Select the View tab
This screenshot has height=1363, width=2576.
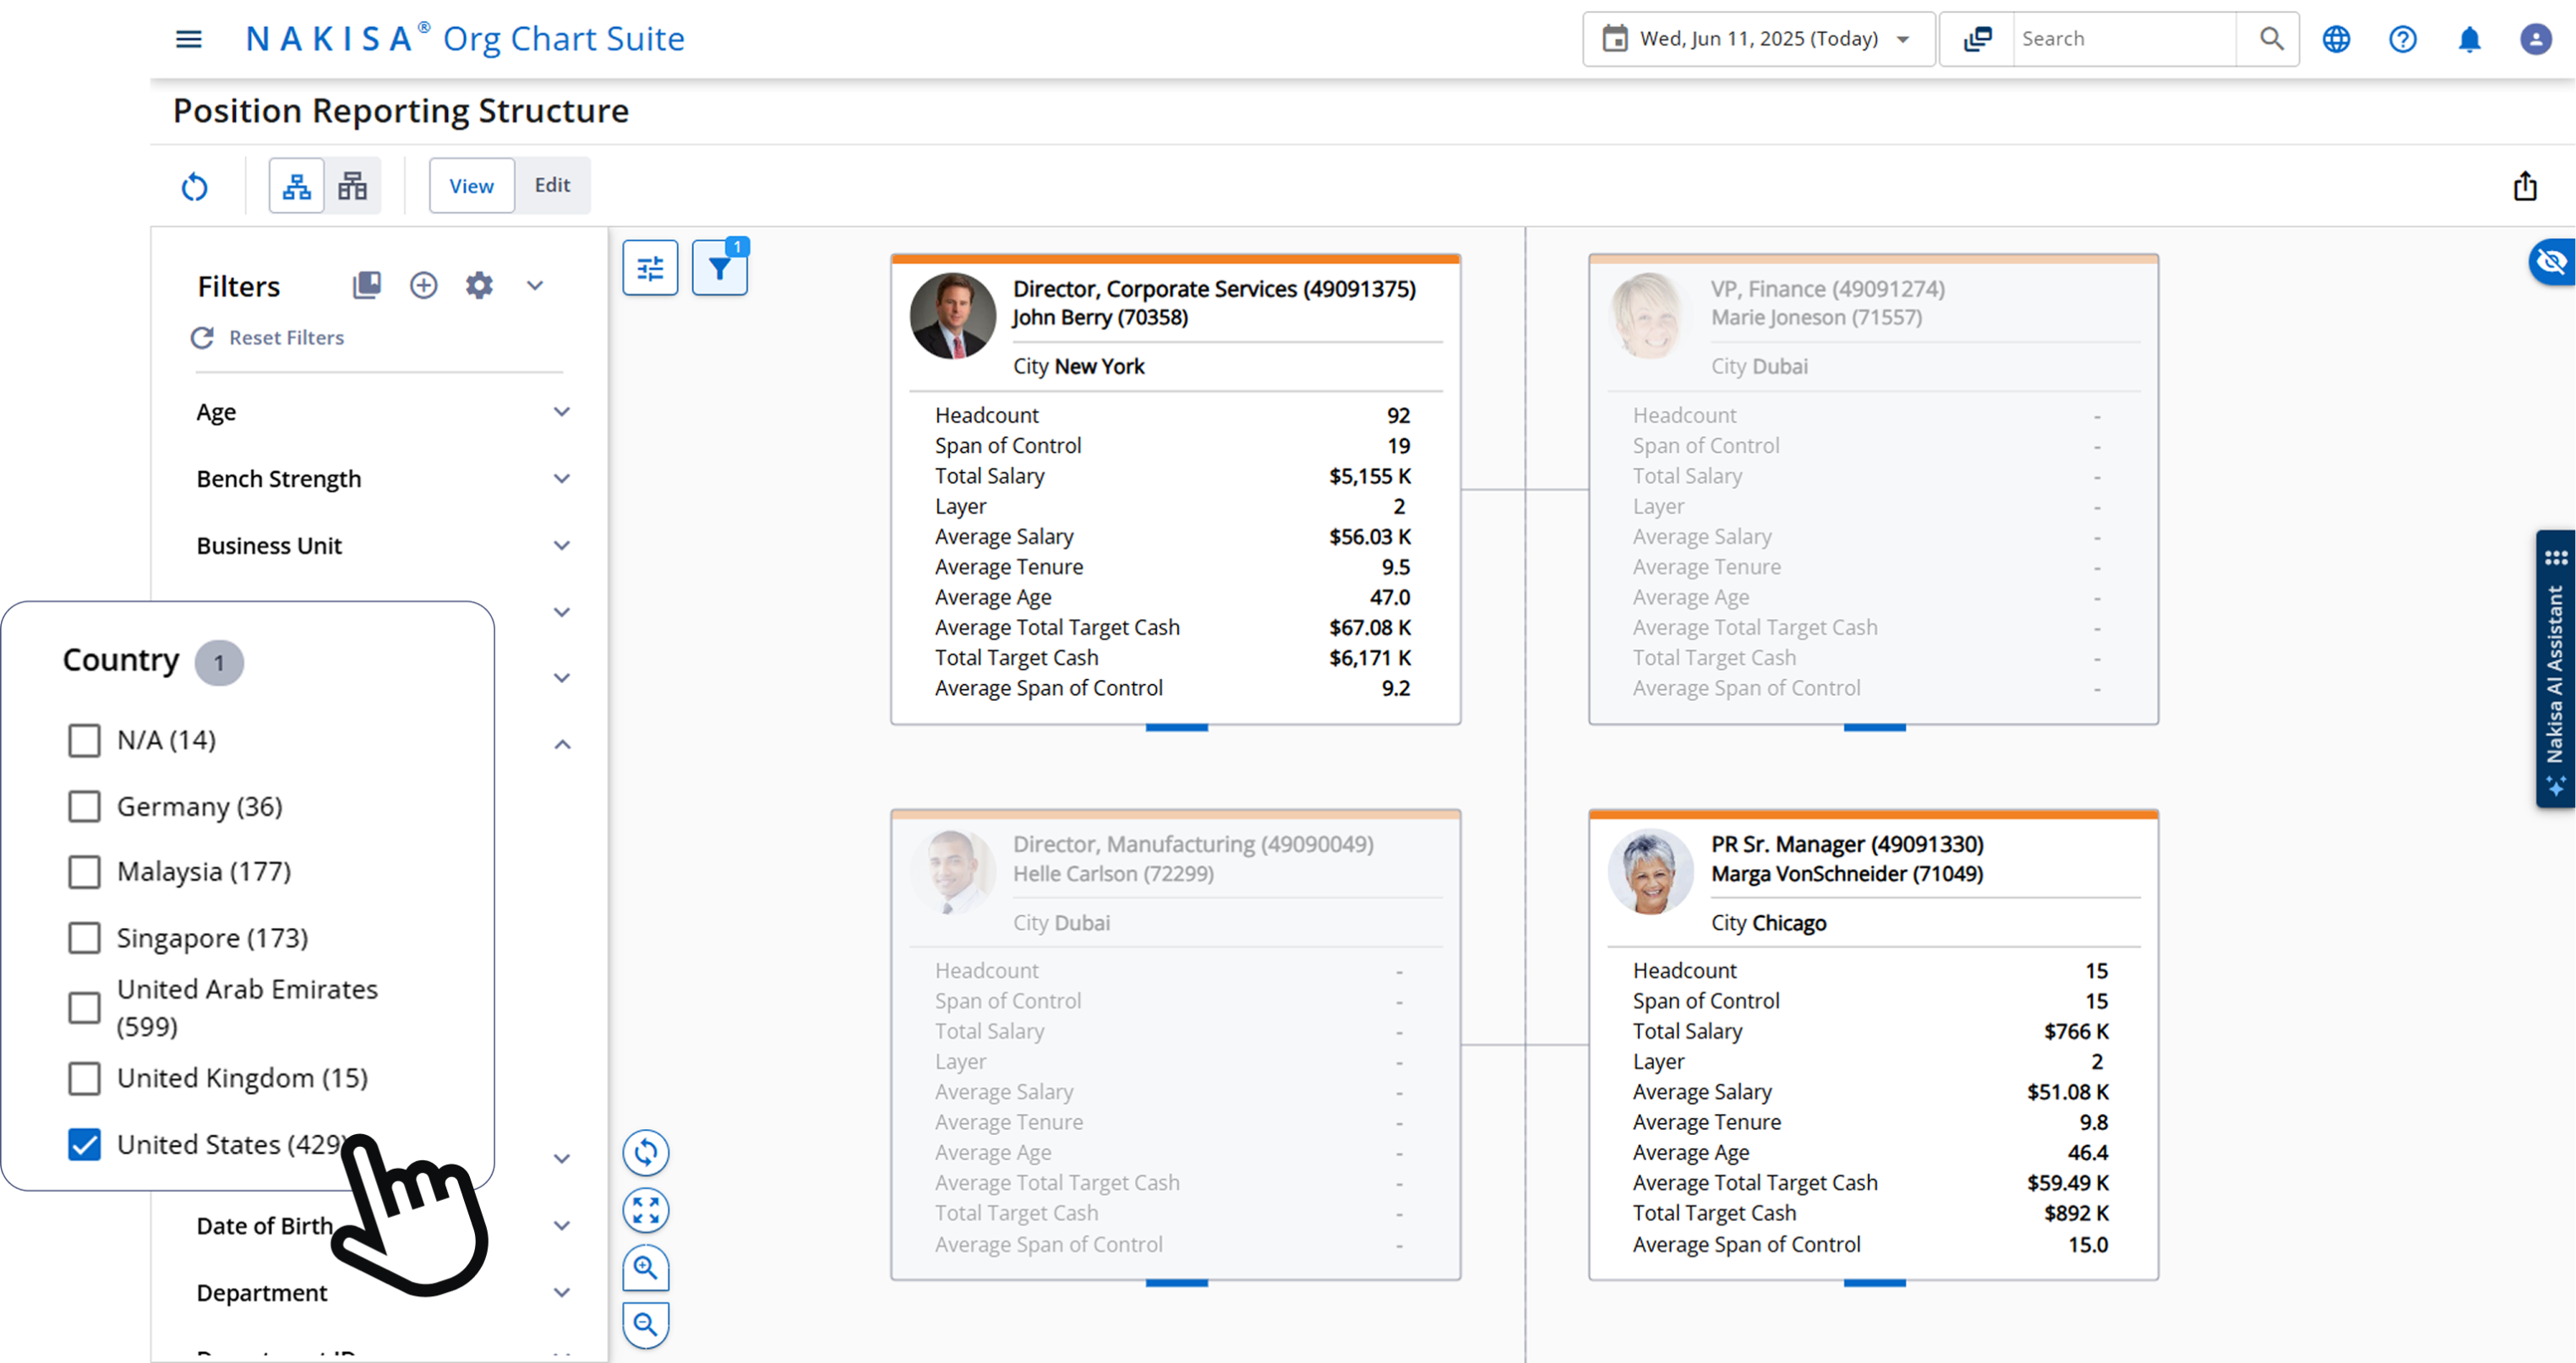click(471, 186)
